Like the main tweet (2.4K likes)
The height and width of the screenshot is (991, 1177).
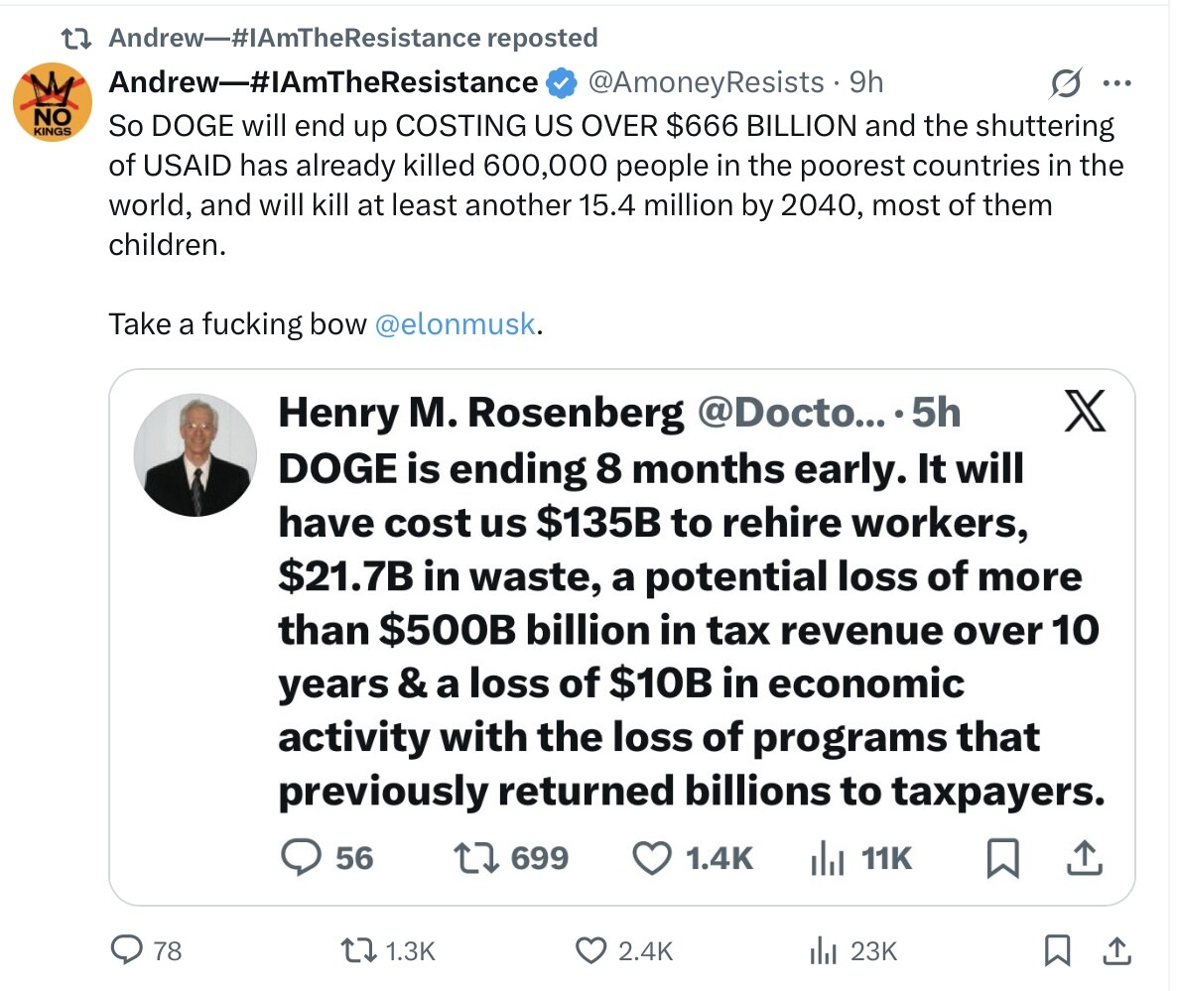(592, 951)
